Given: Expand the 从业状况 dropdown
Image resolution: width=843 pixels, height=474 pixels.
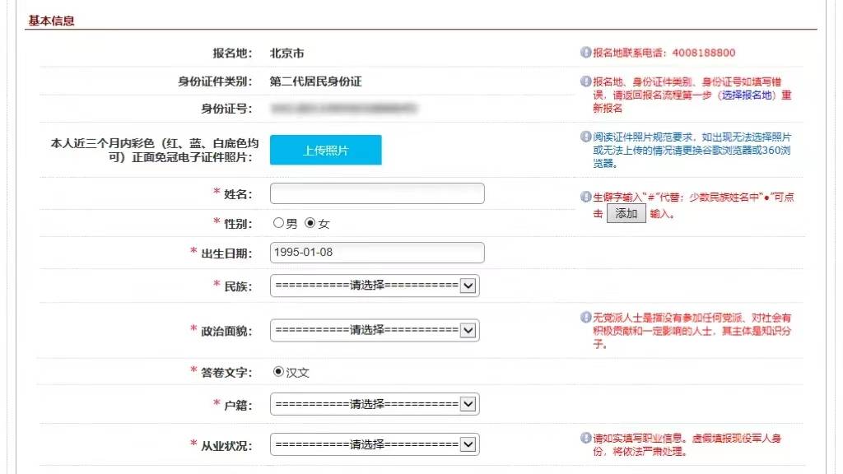Looking at the screenshot, I should pos(375,444).
